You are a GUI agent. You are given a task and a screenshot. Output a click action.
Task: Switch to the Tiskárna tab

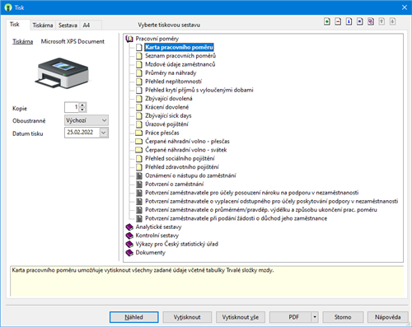[43, 26]
